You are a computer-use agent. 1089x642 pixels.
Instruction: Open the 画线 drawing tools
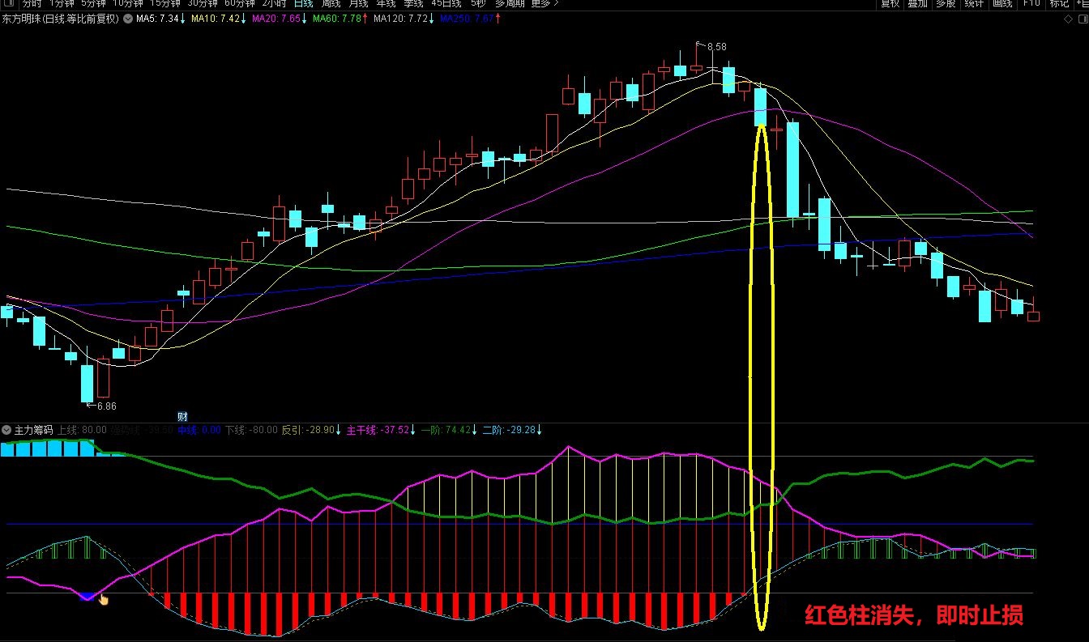pos(1002,3)
